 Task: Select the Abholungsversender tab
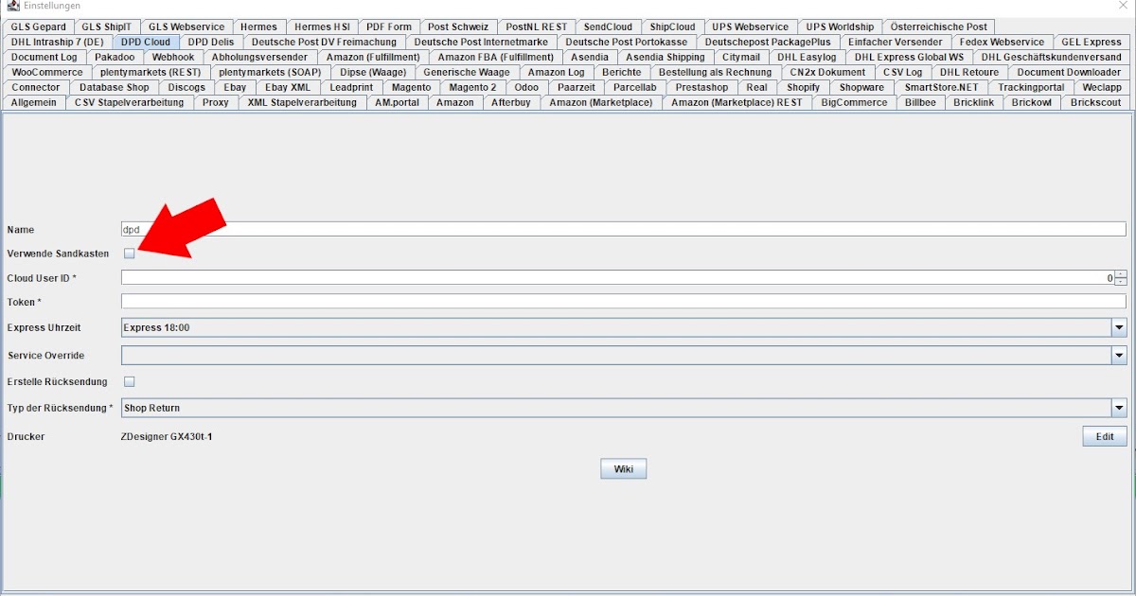(x=259, y=57)
